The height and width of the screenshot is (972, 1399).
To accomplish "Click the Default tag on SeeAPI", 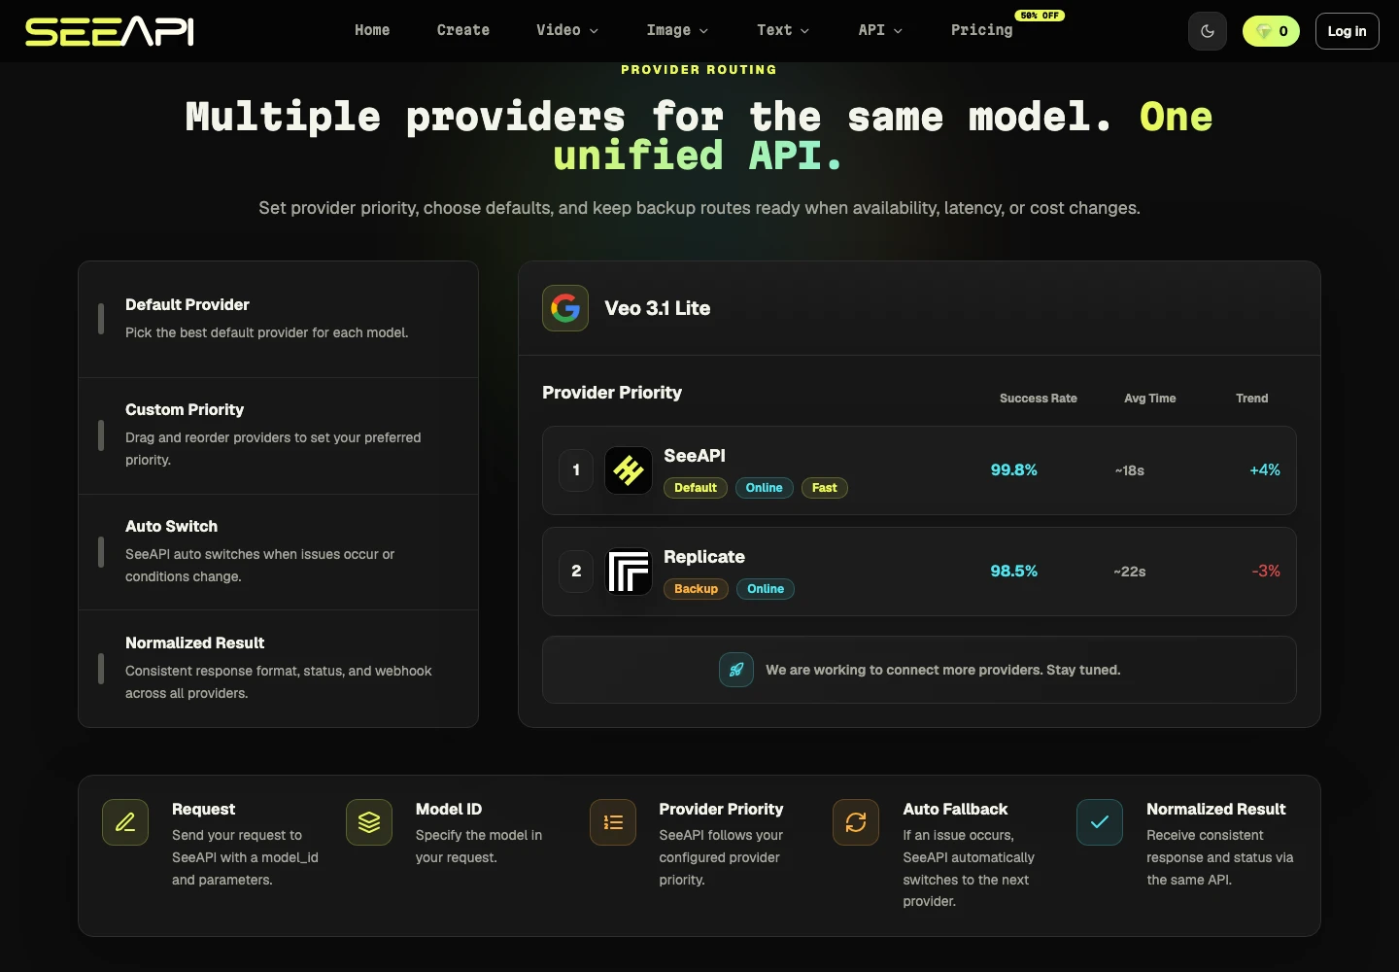I will [696, 488].
